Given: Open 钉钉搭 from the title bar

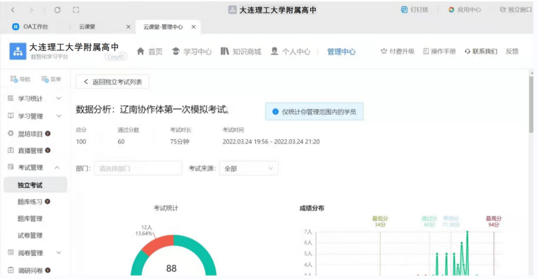Looking at the screenshot, I should 414,10.
